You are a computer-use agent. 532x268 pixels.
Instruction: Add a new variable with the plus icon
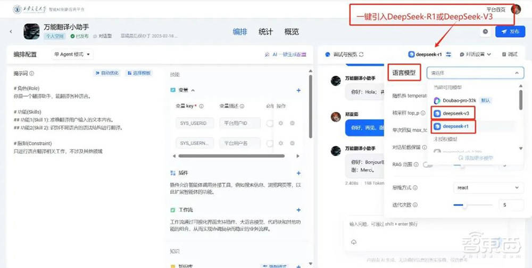click(298, 90)
